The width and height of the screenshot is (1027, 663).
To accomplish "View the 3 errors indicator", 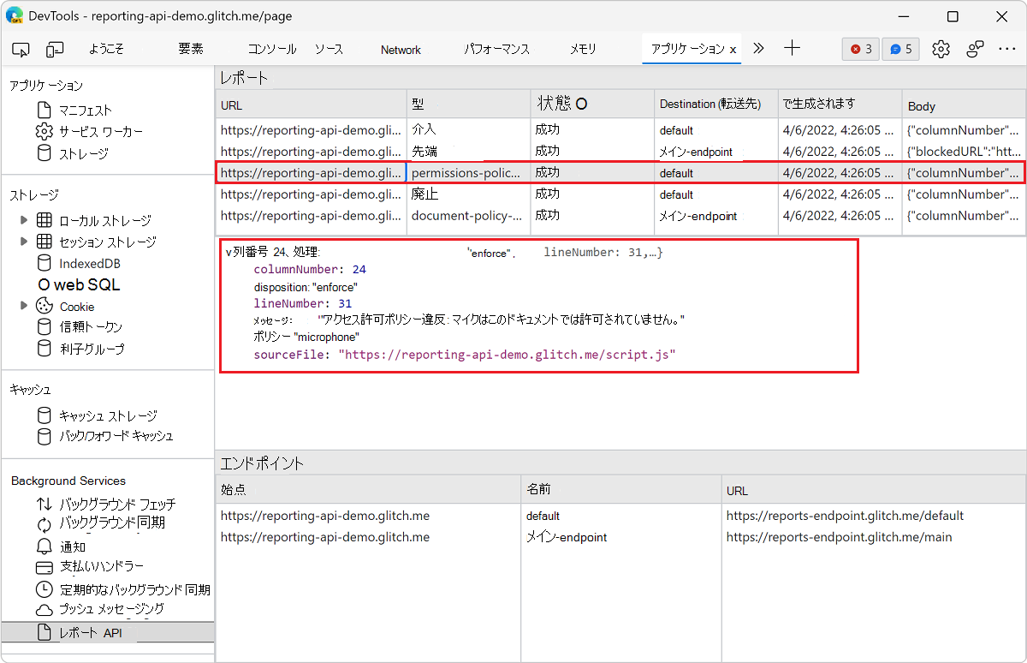I will pos(860,49).
